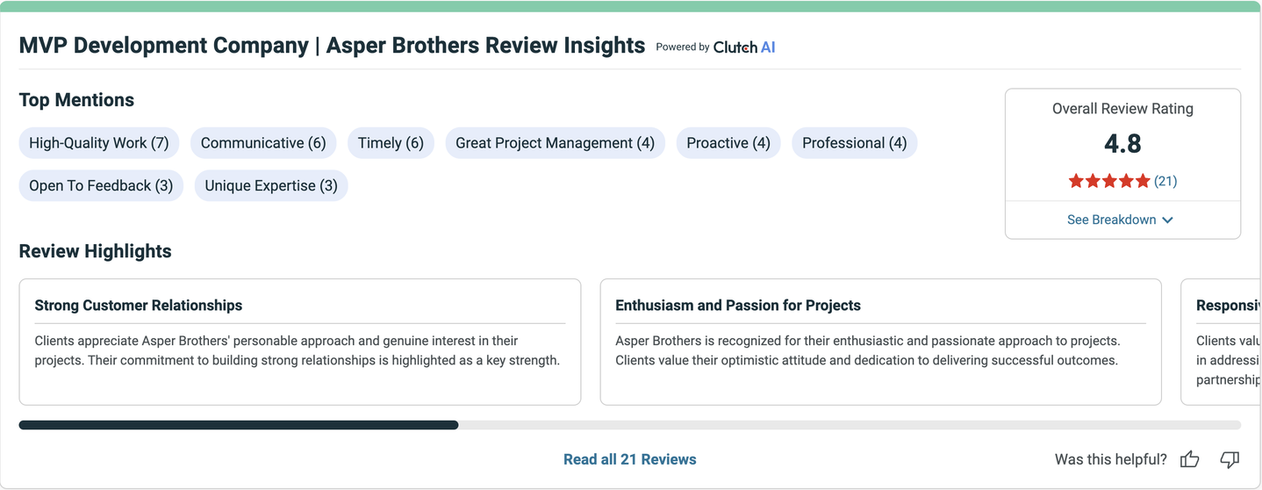Click the thumbs up helpful icon
The image size is (1262, 490).
[x=1189, y=459]
